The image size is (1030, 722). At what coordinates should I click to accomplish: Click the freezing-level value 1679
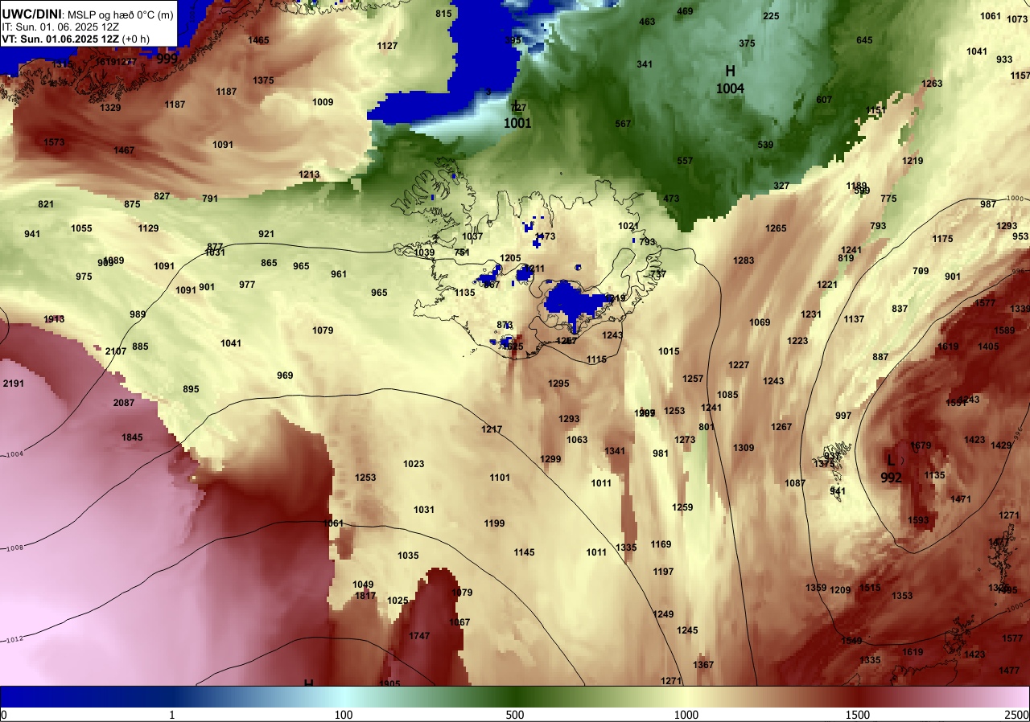(x=921, y=445)
